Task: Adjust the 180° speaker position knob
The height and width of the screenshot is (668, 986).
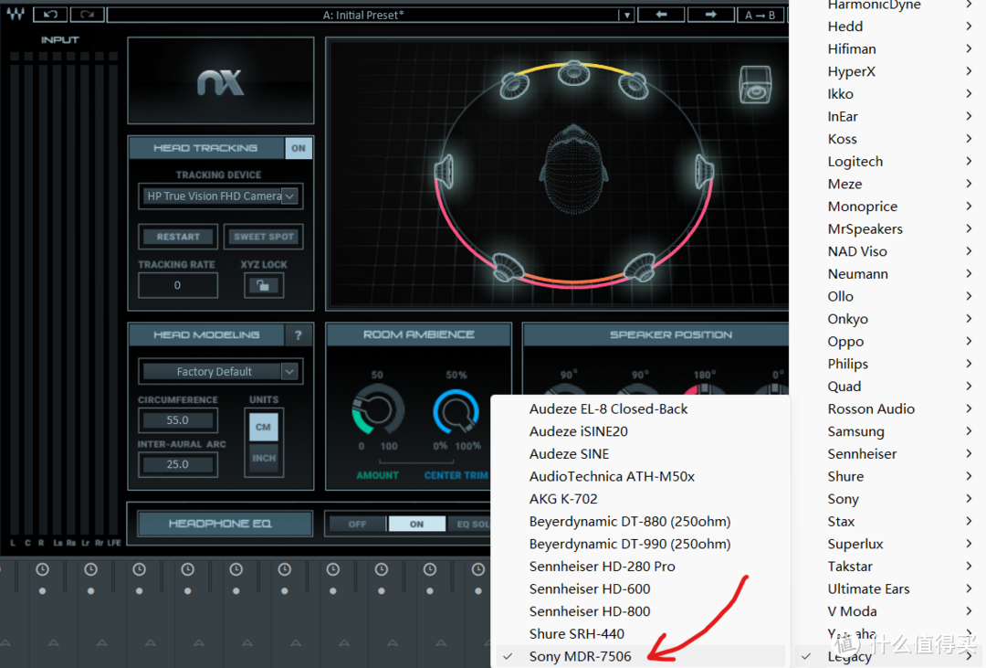Action: pyautogui.click(x=705, y=388)
